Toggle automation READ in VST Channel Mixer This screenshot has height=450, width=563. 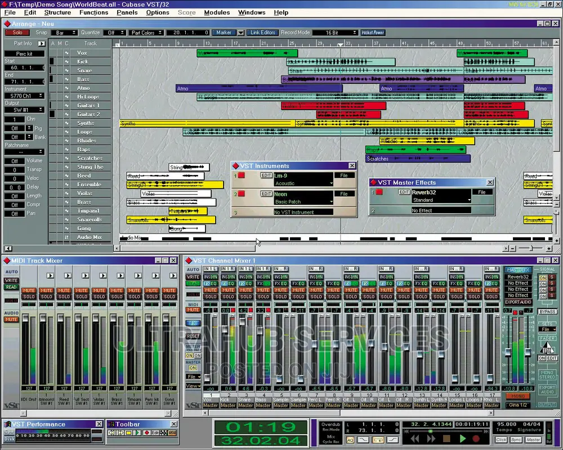(193, 283)
